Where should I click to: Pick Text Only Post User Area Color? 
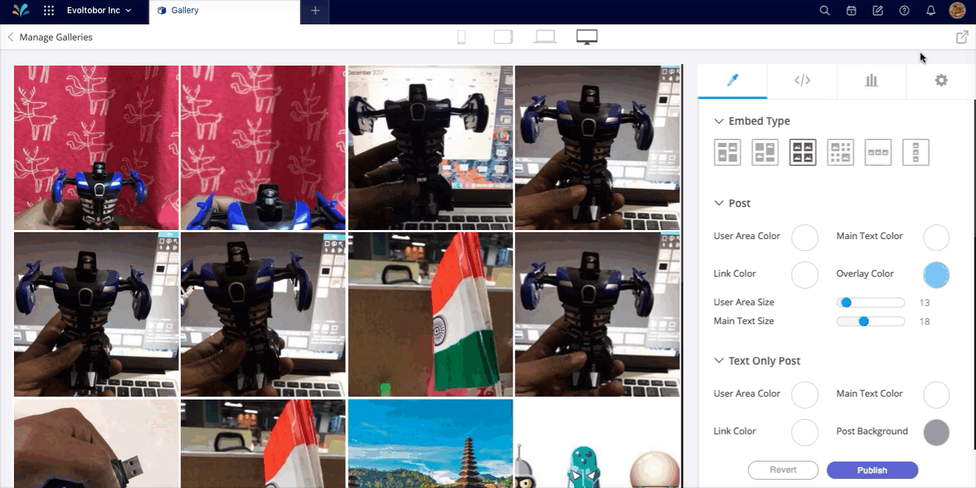pos(805,395)
